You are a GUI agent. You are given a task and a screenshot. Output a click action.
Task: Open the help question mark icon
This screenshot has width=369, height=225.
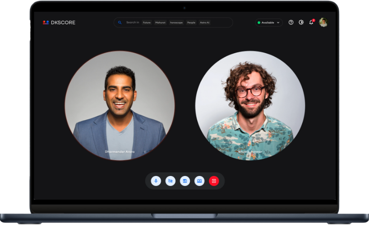[x=291, y=22]
